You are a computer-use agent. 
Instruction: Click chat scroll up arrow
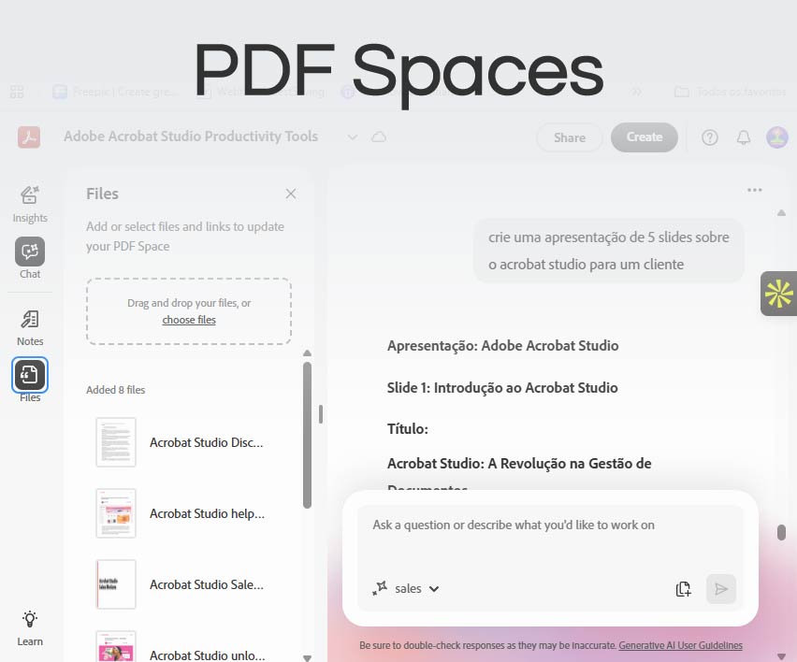tap(781, 213)
